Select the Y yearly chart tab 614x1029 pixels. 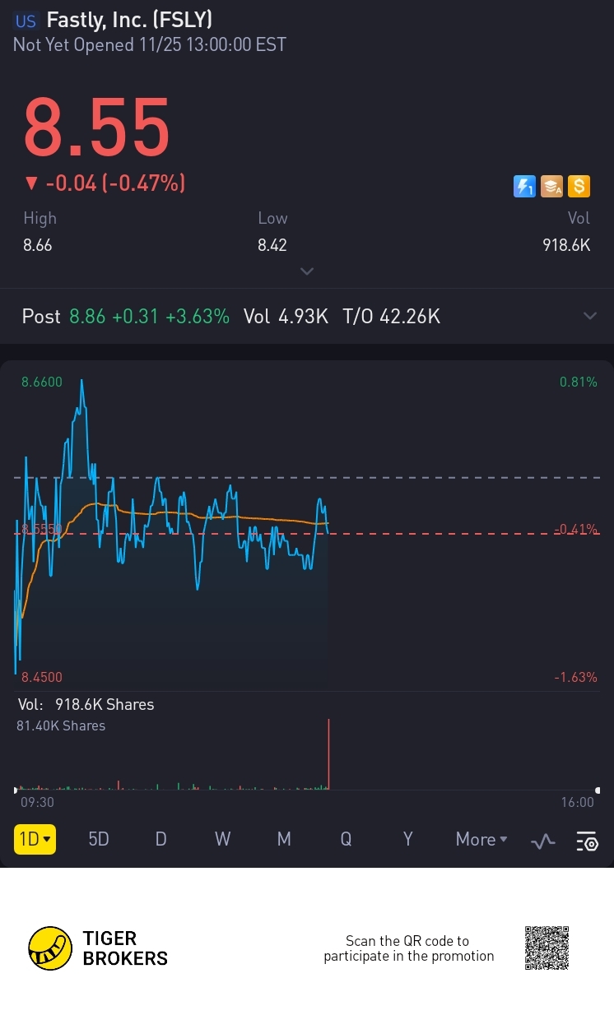point(407,839)
